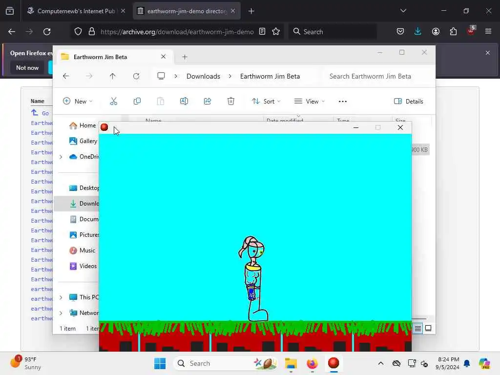This screenshot has height=375, width=500.
Task: Click Downloads in Explorer breadcrumb
Action: (x=204, y=76)
